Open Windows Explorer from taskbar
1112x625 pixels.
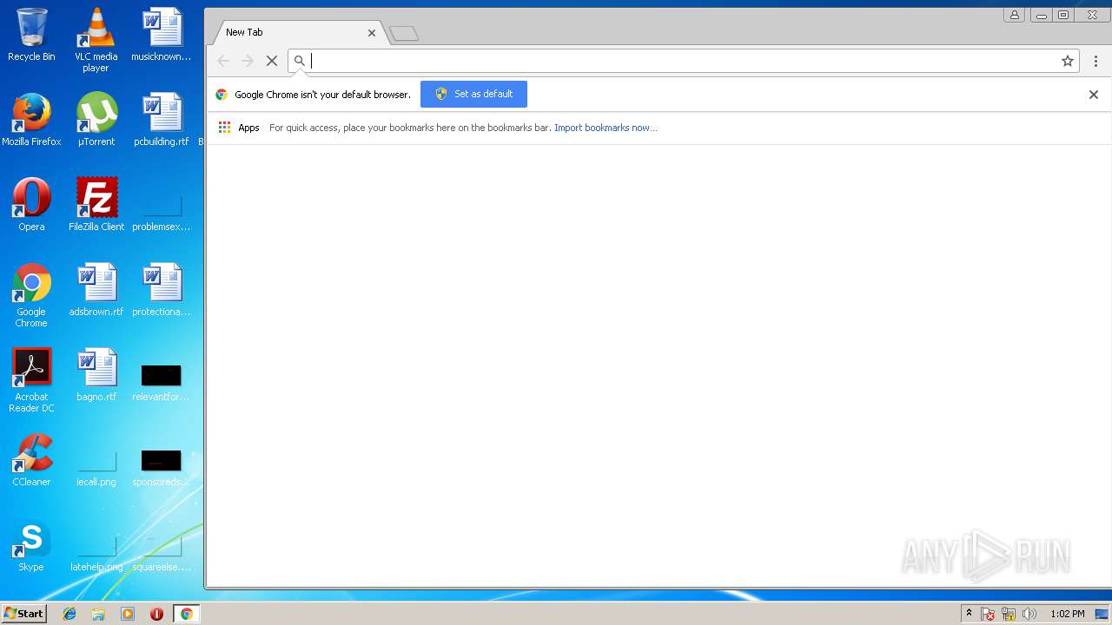98,614
